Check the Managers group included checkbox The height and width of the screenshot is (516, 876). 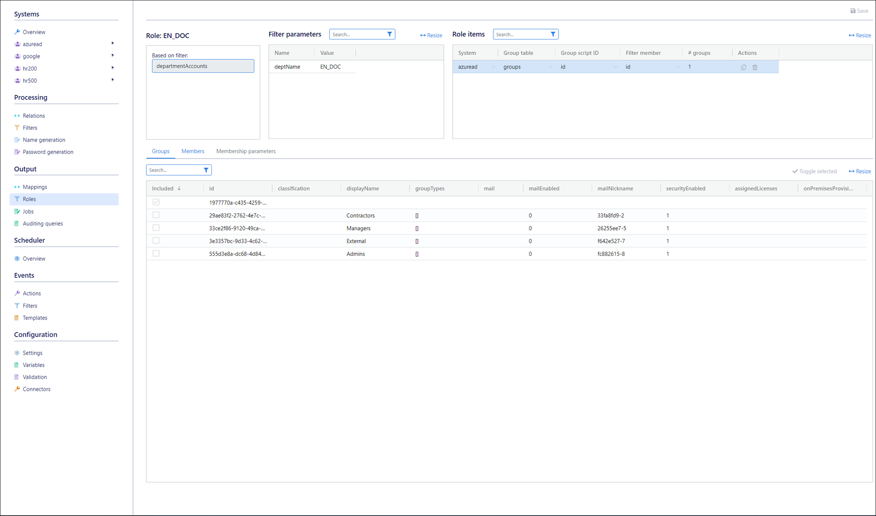point(156,228)
